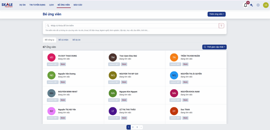
Task: Open the settings gear icon
Action: tap(258, 5)
